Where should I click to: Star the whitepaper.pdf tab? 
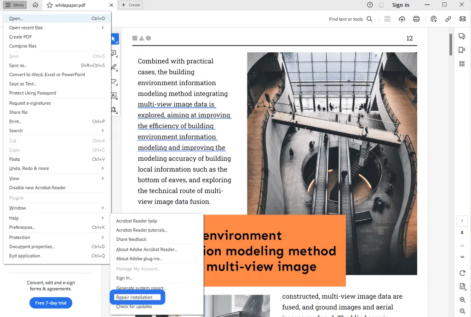click(50, 5)
